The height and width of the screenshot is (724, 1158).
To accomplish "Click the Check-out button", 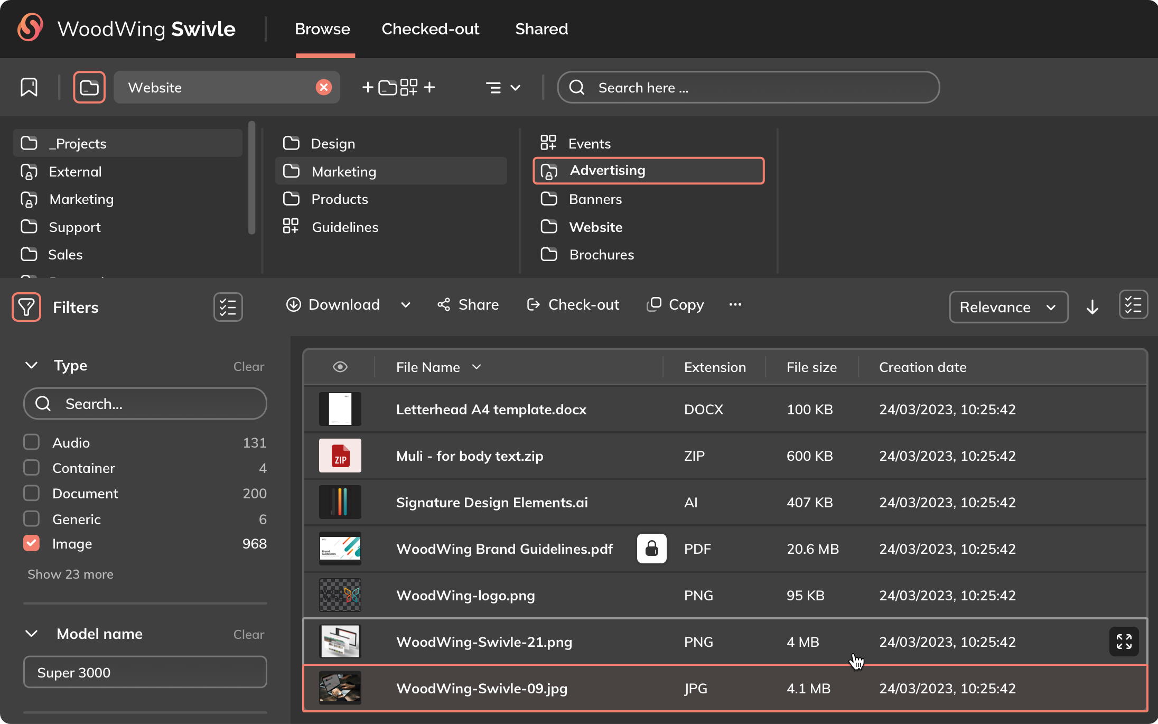I will click(573, 305).
